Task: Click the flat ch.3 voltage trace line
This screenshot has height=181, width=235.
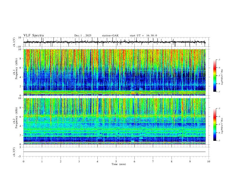Action: 115,152
